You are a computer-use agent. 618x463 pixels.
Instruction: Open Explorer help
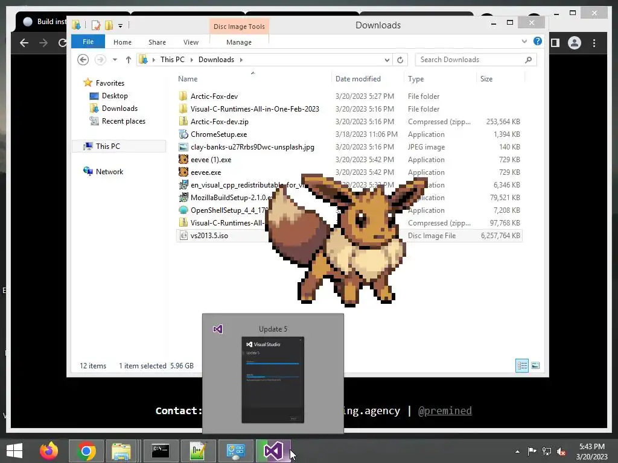pyautogui.click(x=538, y=42)
